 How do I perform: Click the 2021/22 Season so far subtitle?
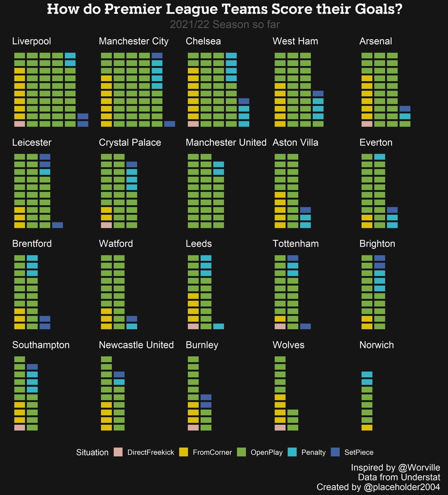click(224, 25)
